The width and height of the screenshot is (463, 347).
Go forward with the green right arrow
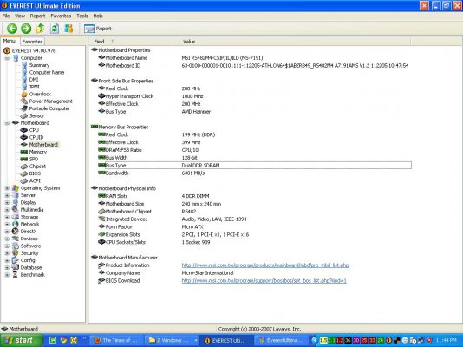pyautogui.click(x=26, y=29)
